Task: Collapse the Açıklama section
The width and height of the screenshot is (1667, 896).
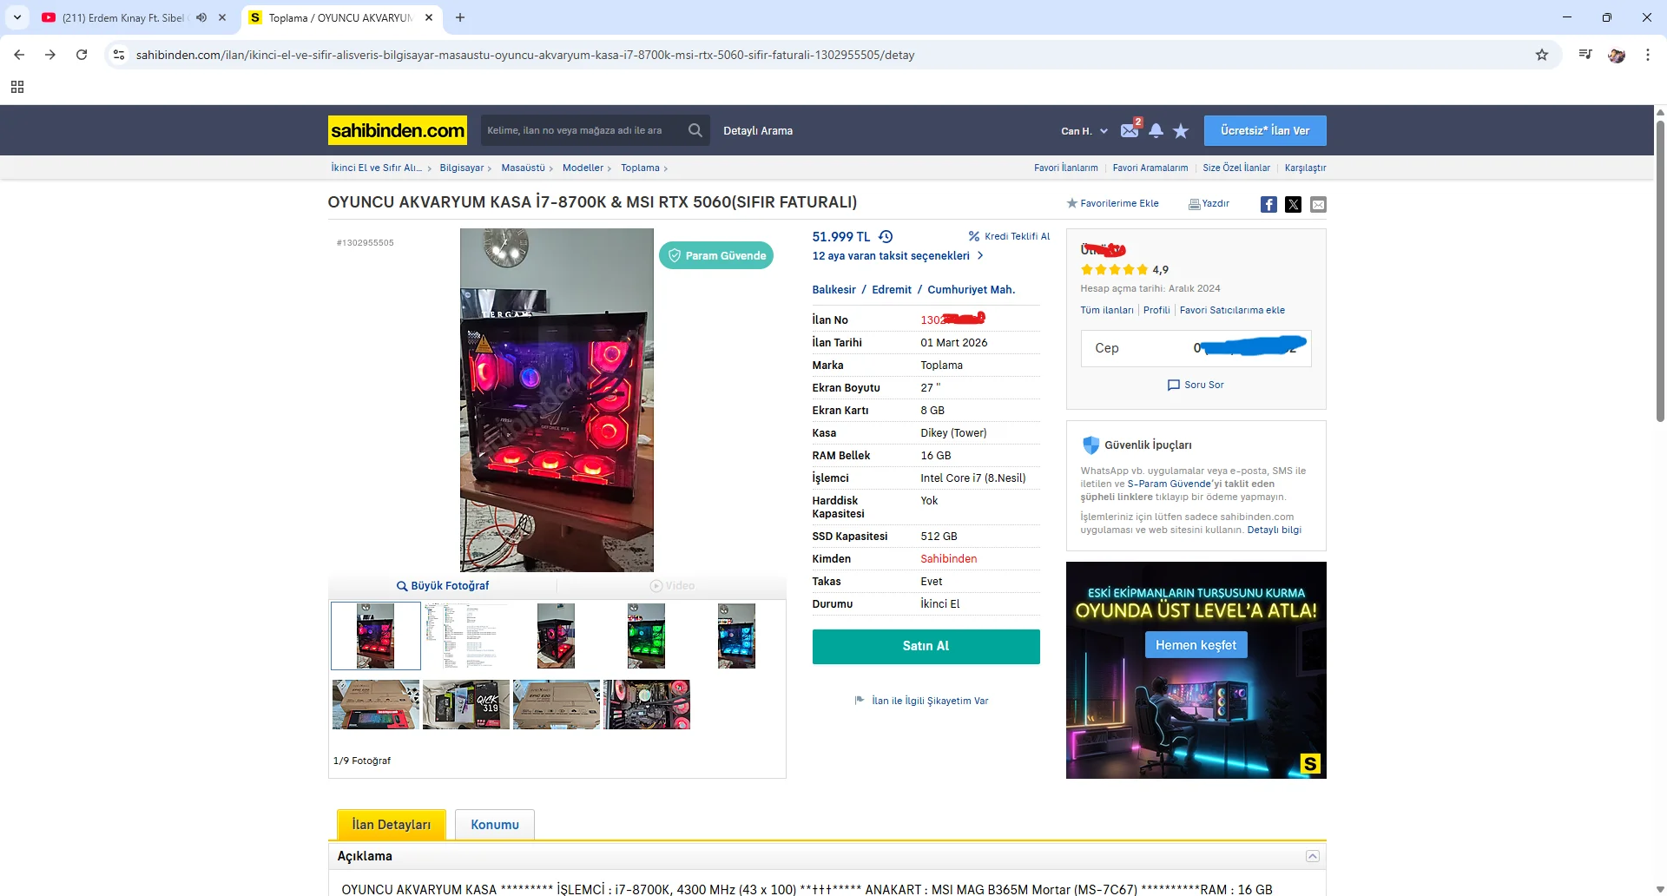Action: (1313, 856)
